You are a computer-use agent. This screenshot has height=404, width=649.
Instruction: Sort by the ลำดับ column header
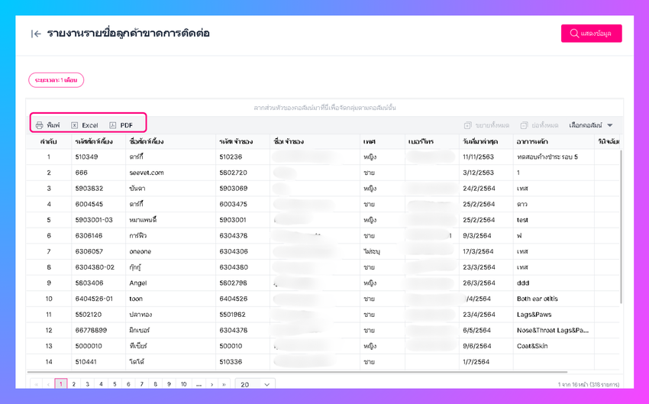coord(49,141)
